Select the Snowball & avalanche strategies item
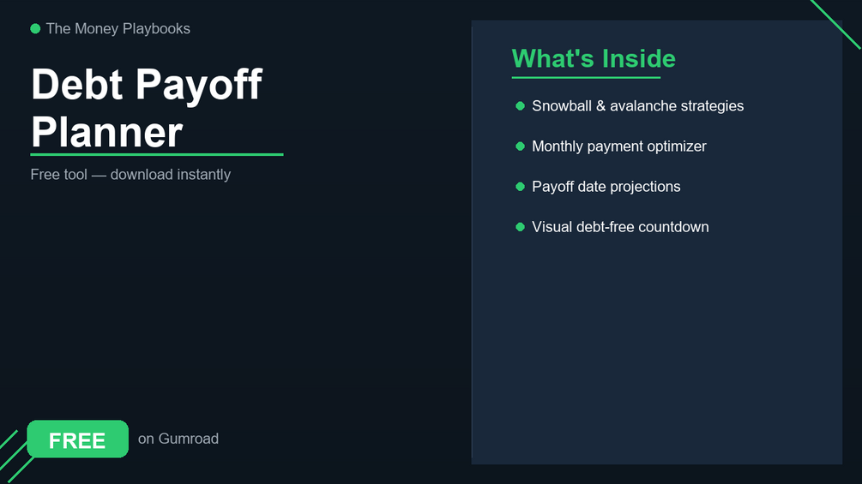 pyautogui.click(x=637, y=106)
